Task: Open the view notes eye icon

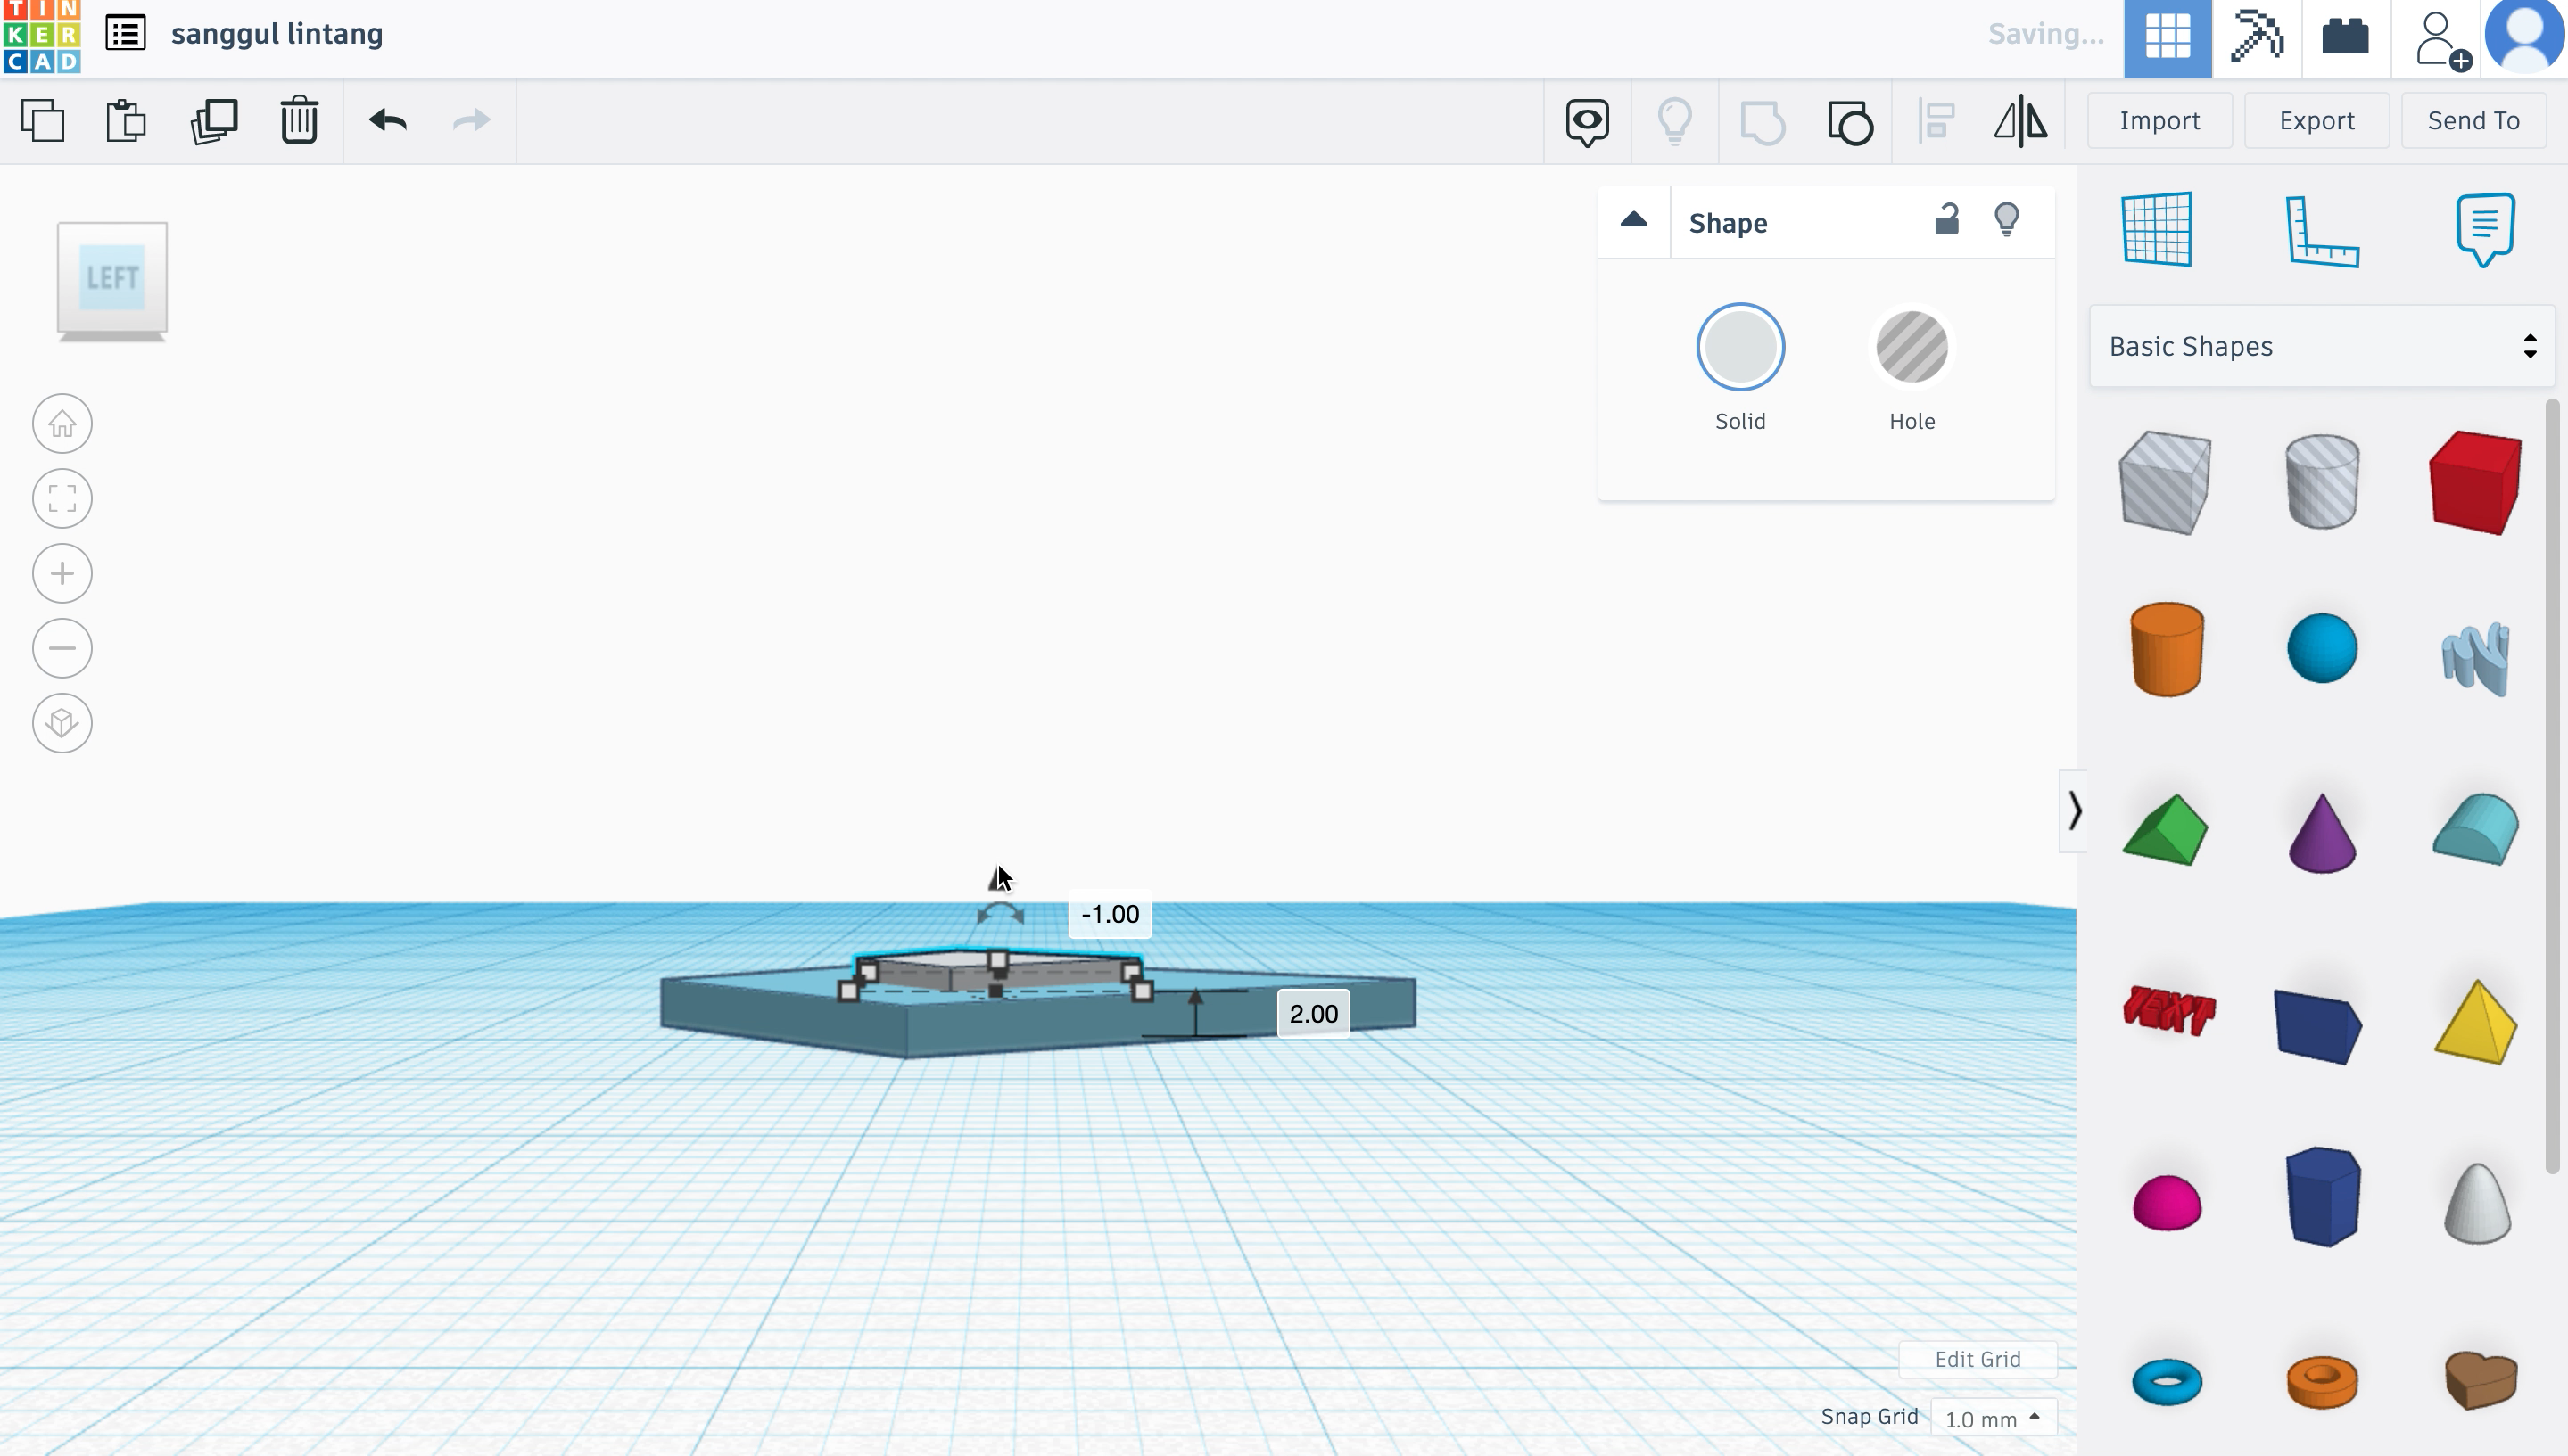Action: 1588,122
